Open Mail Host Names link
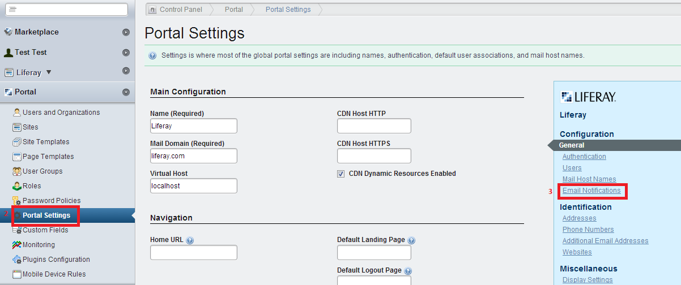 [589, 179]
